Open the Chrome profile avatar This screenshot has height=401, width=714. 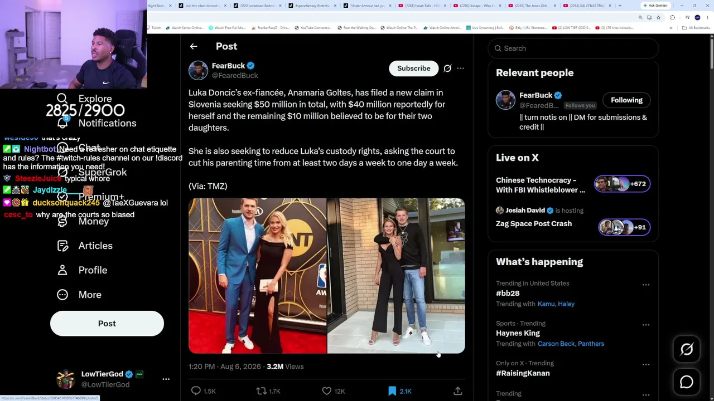697,17
